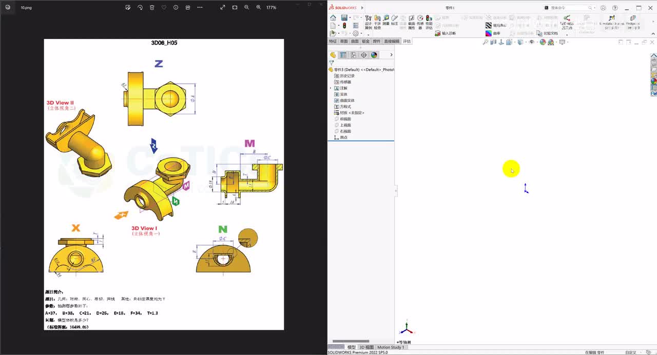This screenshot has width=657, height=355.
Task: Click Import Diagnostics (输入诊断)
Action: click(445, 33)
